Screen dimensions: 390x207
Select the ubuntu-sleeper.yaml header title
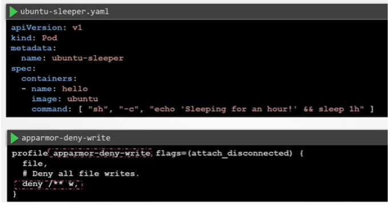pos(64,12)
